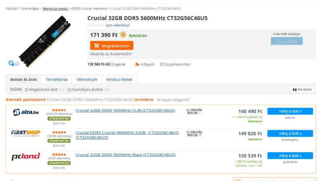Click Megbízható Bolt badge in pcland row
Screen dimensions: 321x181
pyautogui.click(x=59, y=163)
